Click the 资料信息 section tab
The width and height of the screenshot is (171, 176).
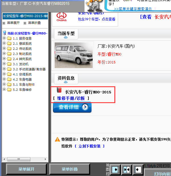click(66, 79)
